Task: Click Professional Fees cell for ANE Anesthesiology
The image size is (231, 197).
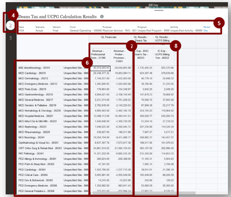Action: (x=100, y=68)
